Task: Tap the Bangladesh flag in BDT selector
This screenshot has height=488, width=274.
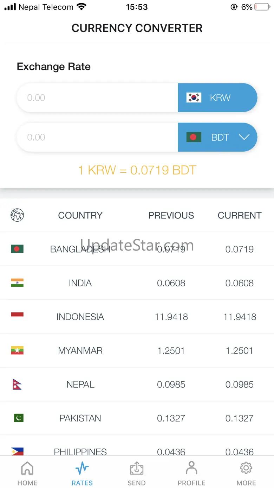Action: pyautogui.click(x=194, y=137)
